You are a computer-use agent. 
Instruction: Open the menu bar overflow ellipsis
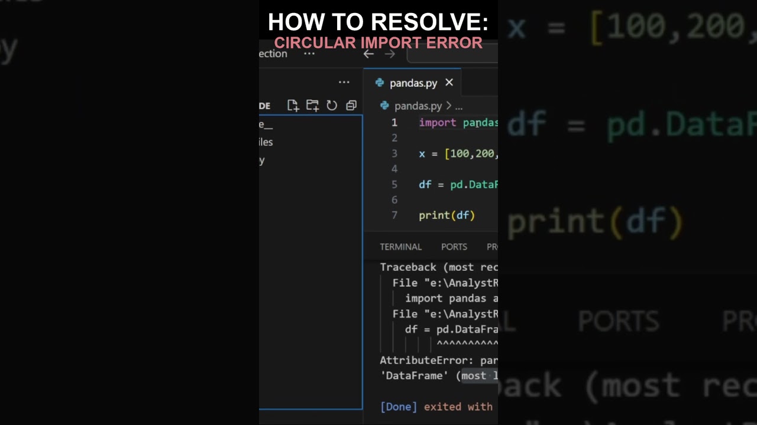(309, 54)
